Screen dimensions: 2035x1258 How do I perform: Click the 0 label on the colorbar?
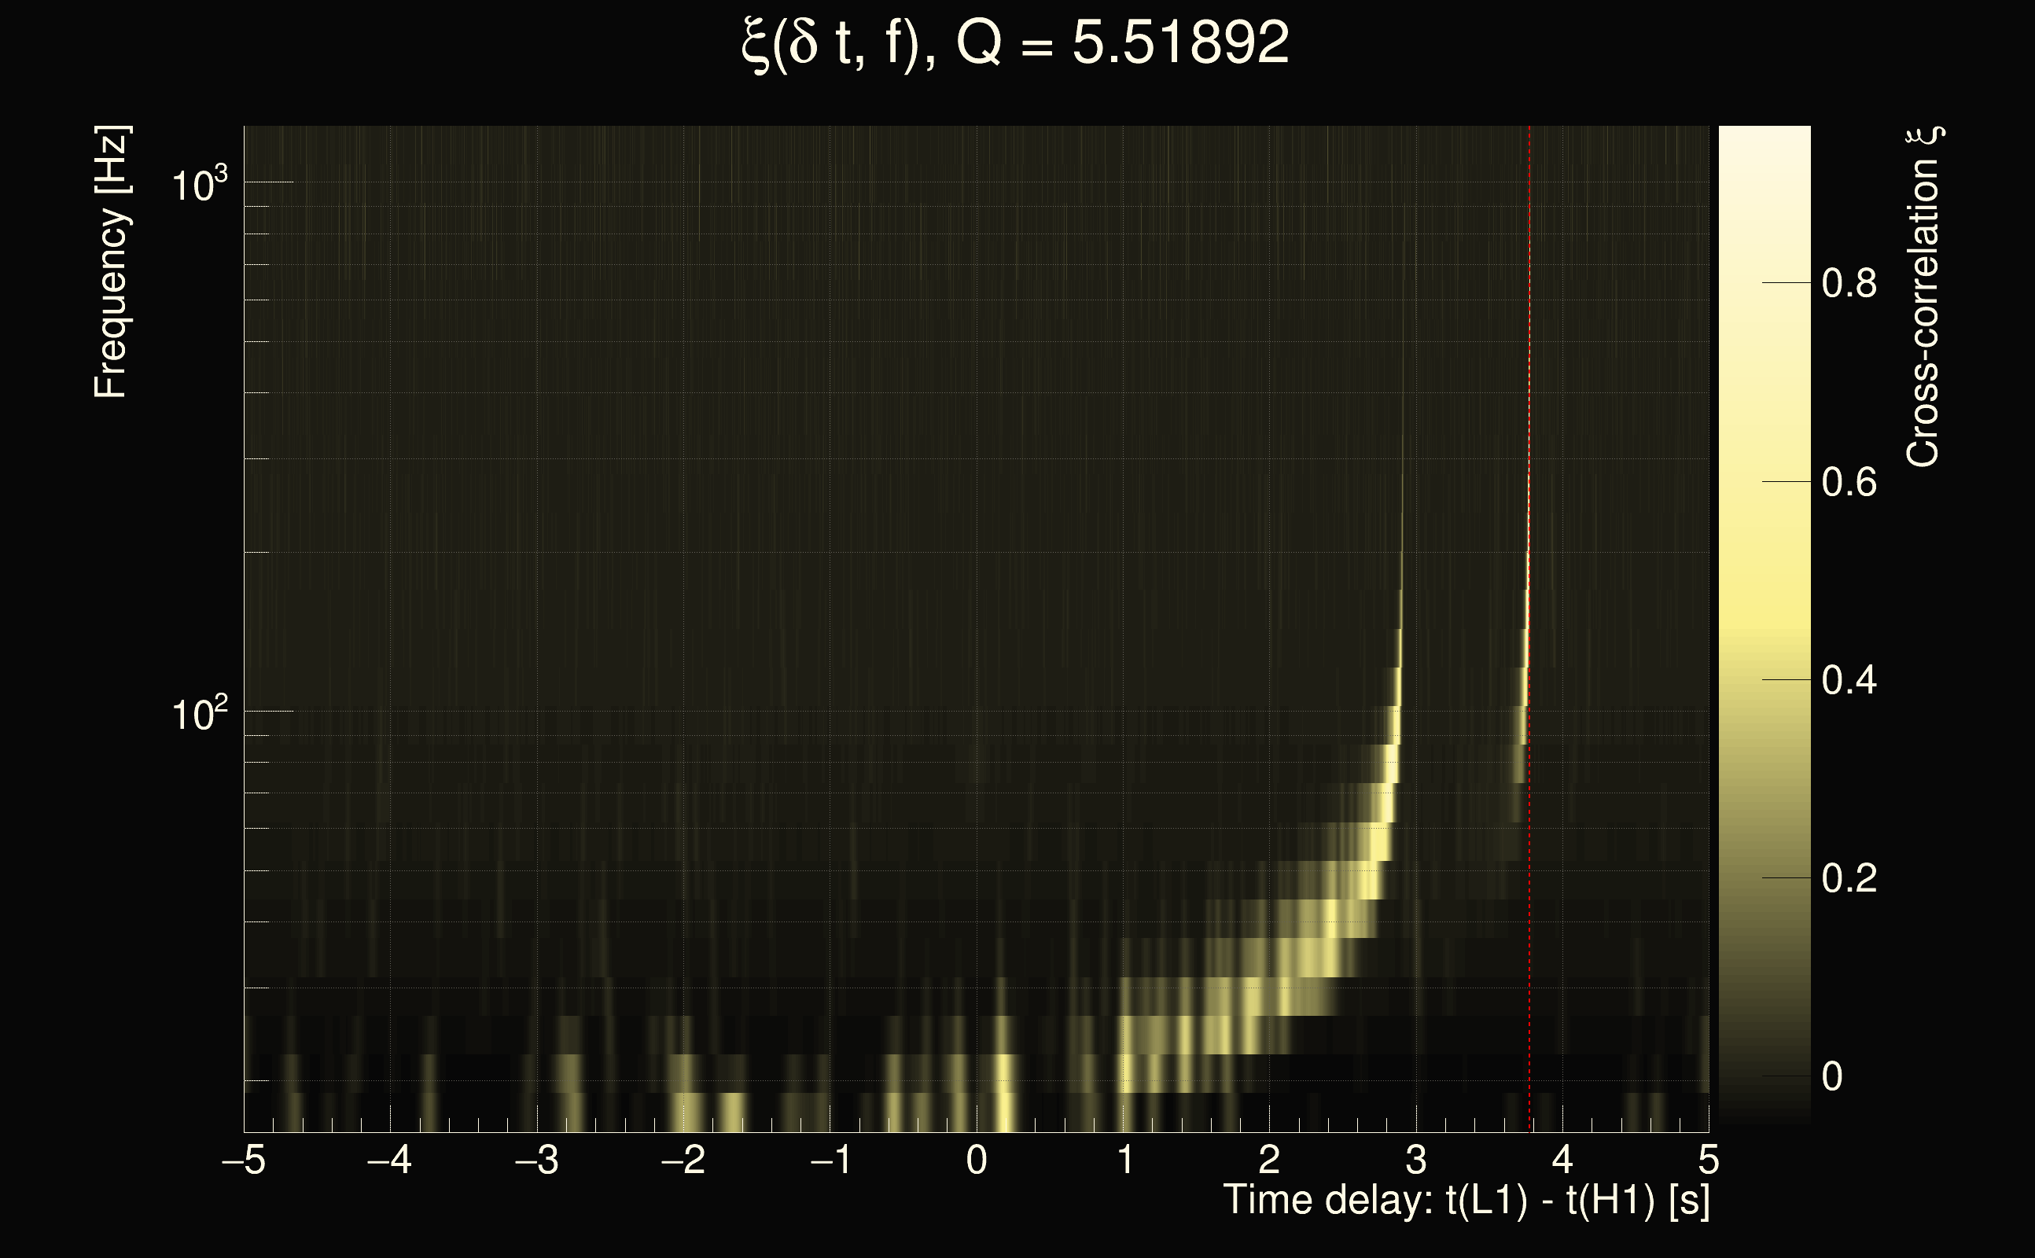point(1832,1076)
